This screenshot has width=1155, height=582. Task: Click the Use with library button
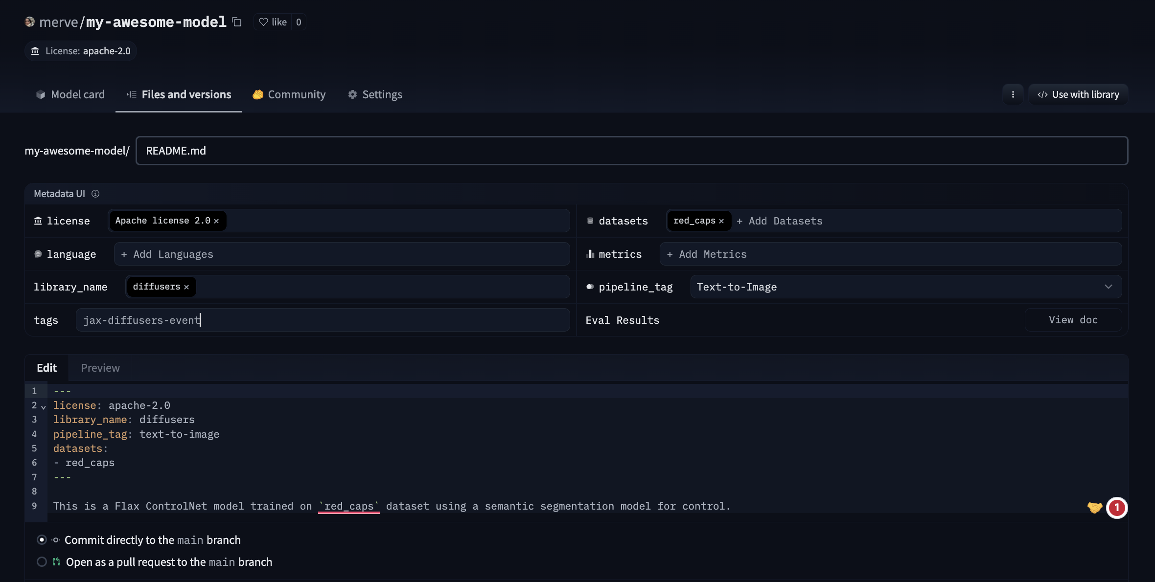(1078, 94)
